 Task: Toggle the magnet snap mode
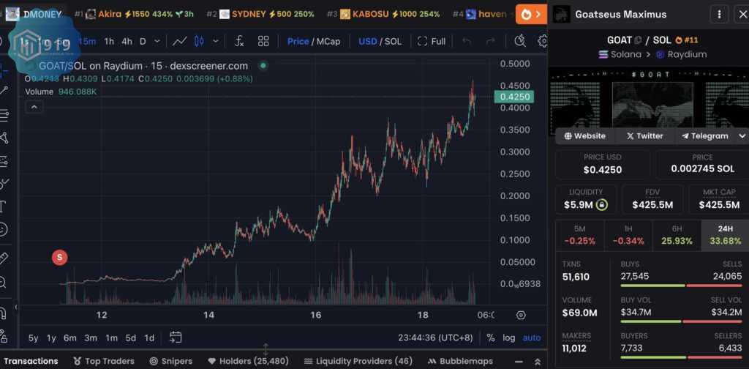click(4, 313)
